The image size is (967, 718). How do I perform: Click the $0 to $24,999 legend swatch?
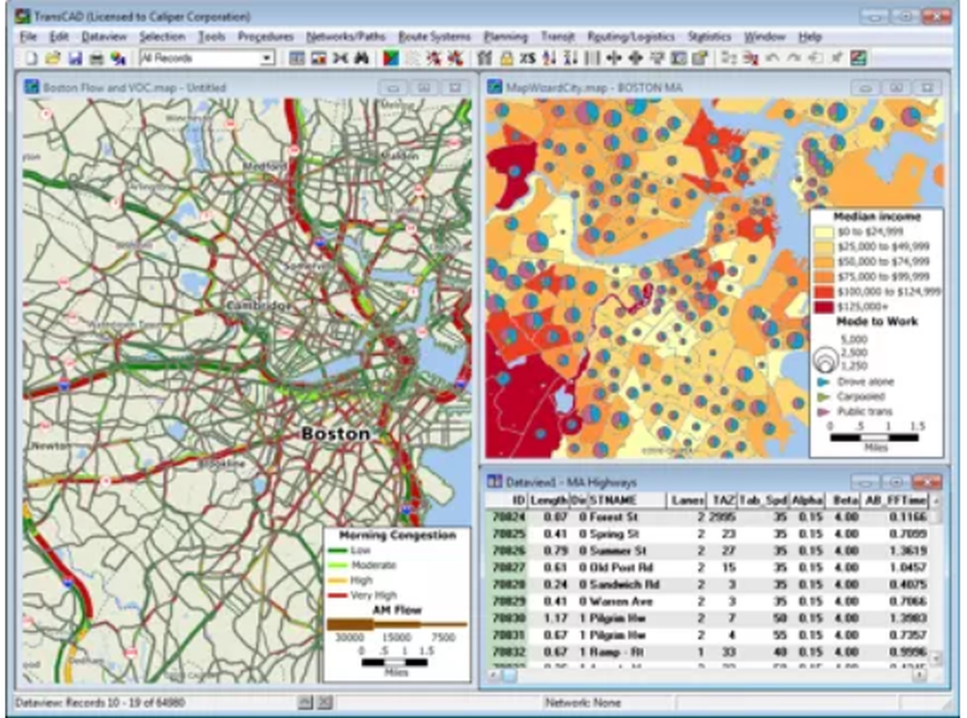pyautogui.click(x=823, y=232)
